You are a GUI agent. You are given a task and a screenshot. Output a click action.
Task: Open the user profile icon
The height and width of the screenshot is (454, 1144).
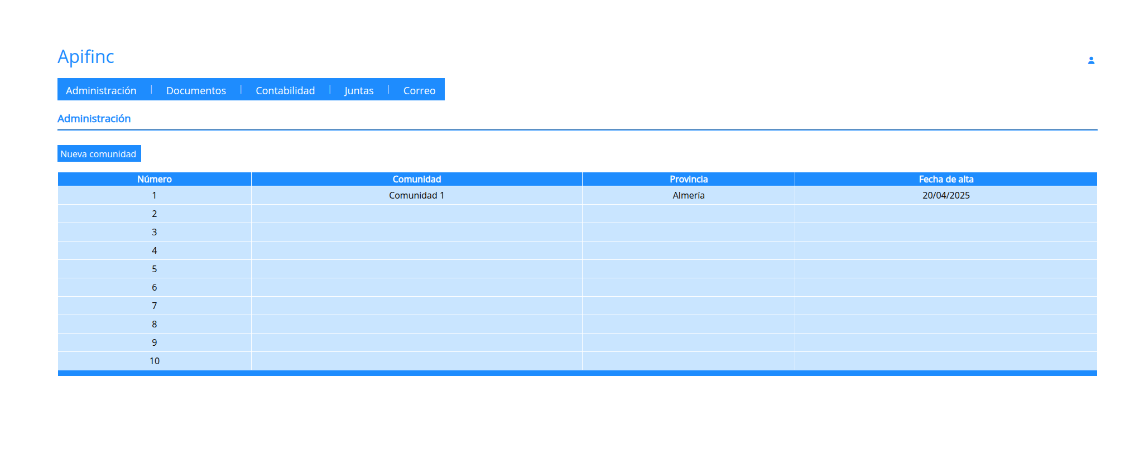1091,60
